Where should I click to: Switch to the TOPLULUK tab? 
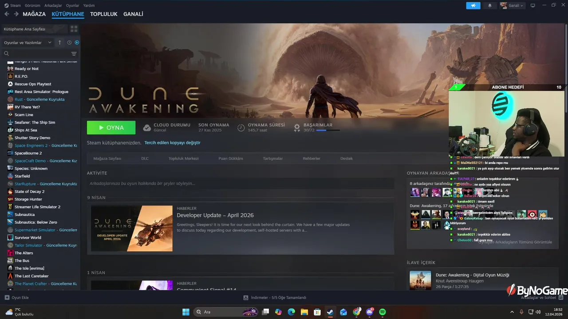point(104,14)
